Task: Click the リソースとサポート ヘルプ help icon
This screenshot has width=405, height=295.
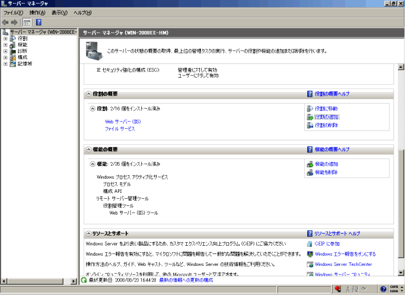Action: click(x=310, y=233)
